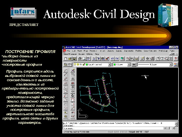Select the Construction Line tool
The height and width of the screenshot is (137, 182).
point(66,74)
